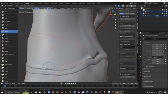168x94 pixels.
Task: Select the Scrape brush
Action: click(x=9, y=51)
